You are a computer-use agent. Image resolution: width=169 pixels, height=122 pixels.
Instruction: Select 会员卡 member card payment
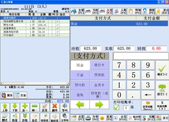click(x=99, y=85)
